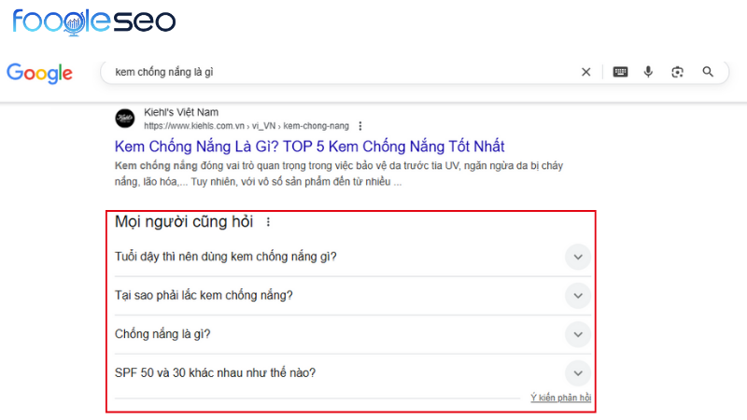This screenshot has height=420, width=747.
Task: Open Kem Chống Nắng Là Gì result title
Action: pyautogui.click(x=310, y=147)
